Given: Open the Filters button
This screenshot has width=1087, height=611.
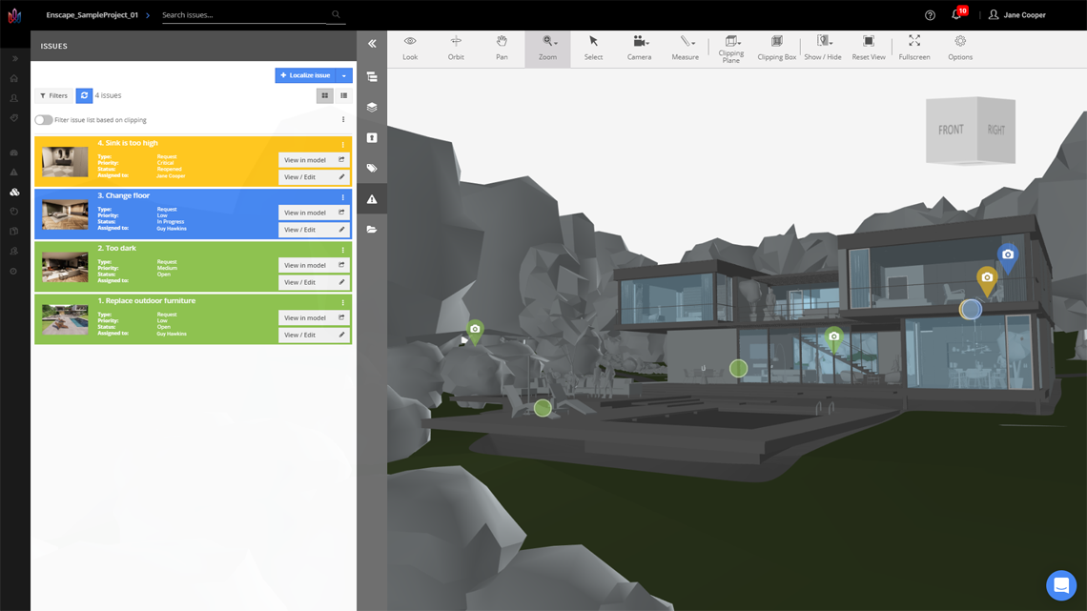Looking at the screenshot, I should click(x=54, y=95).
